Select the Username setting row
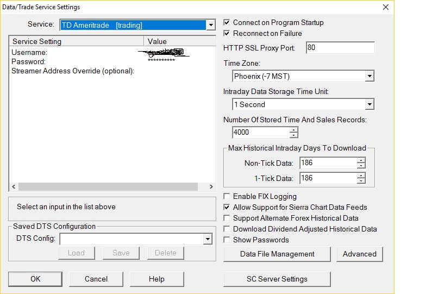Viewport: 445px width, 294px height. point(29,53)
